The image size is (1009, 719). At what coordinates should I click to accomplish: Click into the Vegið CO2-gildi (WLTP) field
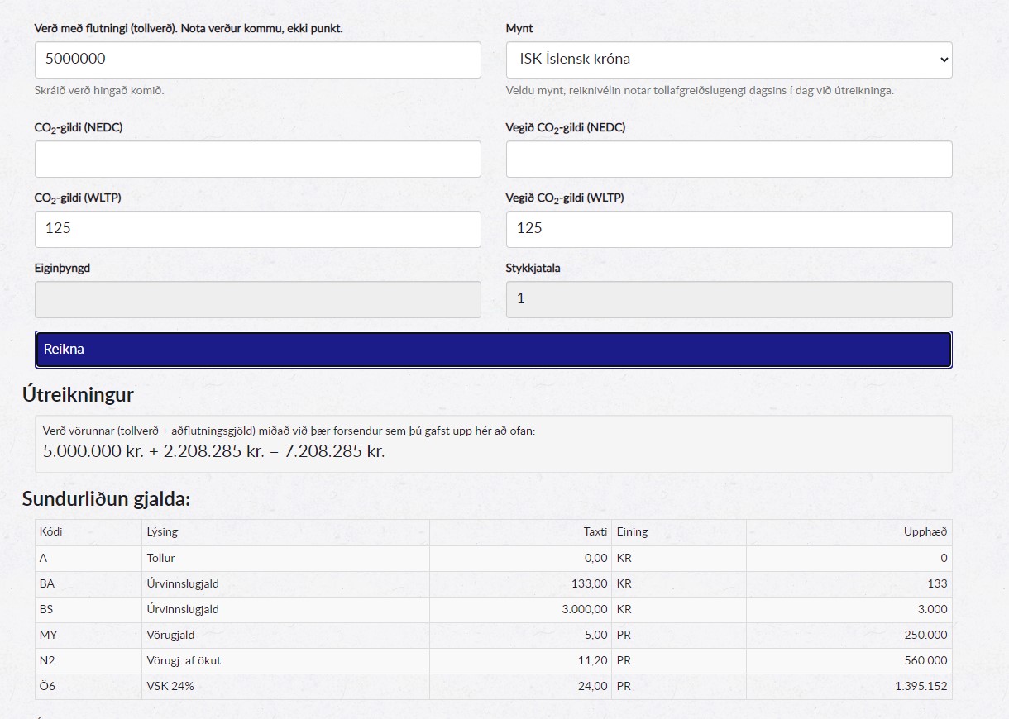click(x=729, y=229)
